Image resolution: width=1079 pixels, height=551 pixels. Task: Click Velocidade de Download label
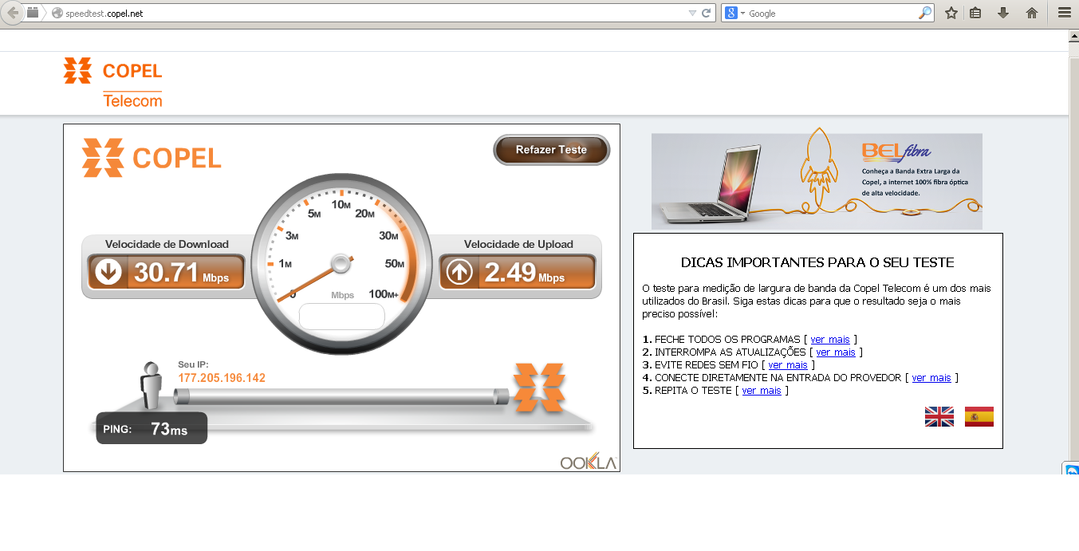pos(167,244)
